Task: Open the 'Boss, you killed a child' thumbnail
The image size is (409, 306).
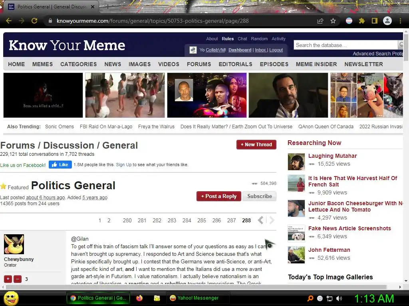Action: click(43, 95)
